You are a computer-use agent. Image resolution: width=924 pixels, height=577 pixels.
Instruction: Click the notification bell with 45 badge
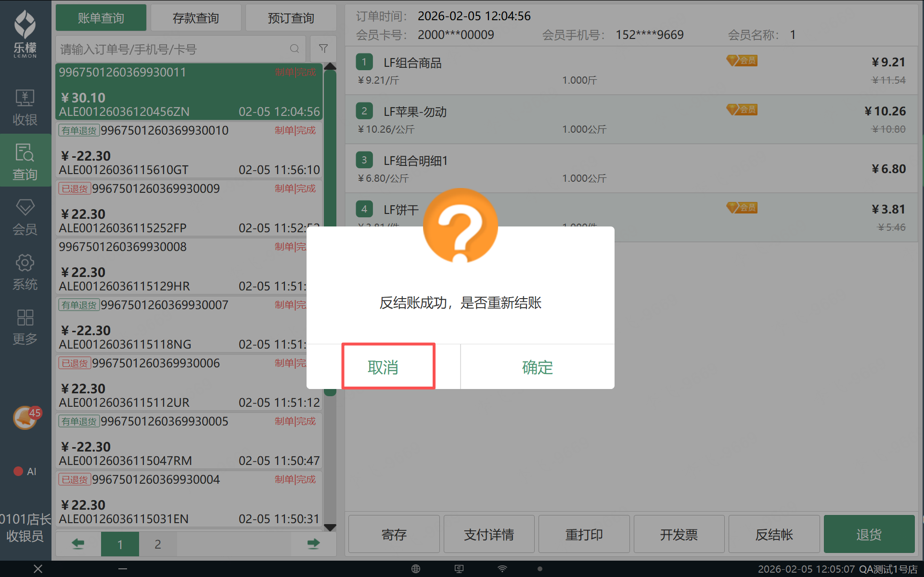[25, 417]
